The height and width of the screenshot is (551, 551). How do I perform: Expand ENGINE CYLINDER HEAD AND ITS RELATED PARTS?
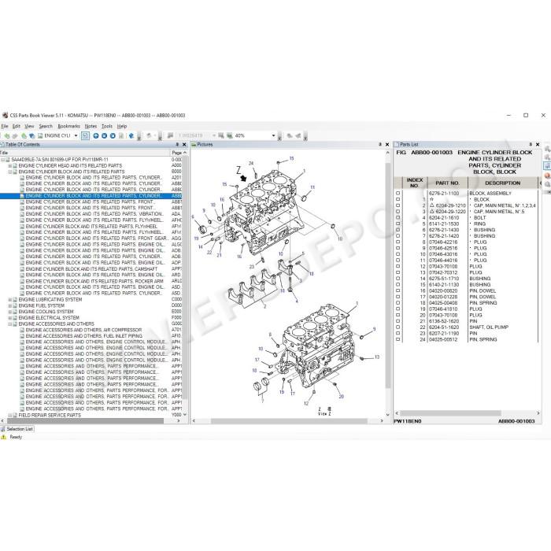click(9, 165)
